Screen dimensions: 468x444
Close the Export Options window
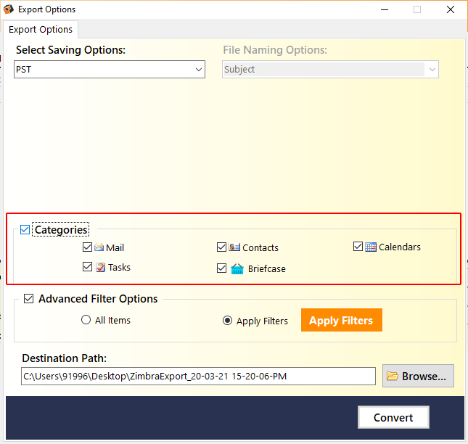tap(451, 9)
